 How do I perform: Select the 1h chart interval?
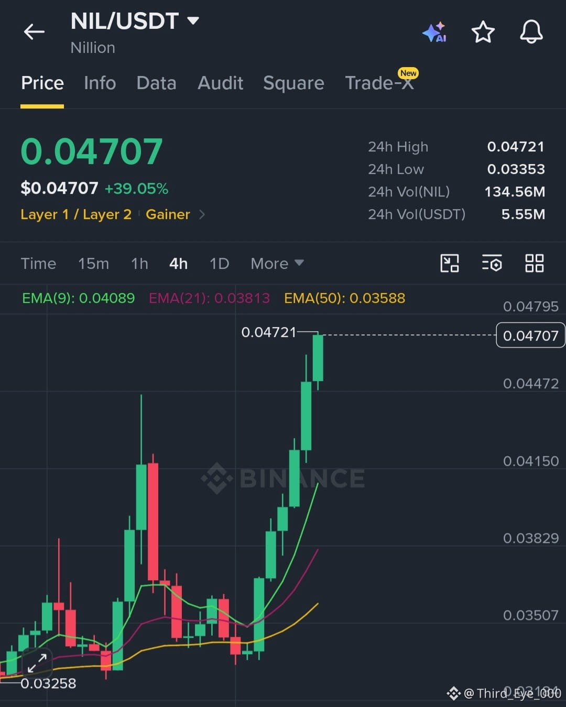point(139,263)
